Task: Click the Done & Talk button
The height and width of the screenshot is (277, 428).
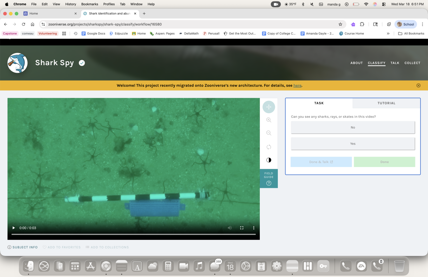Action: tap(321, 162)
